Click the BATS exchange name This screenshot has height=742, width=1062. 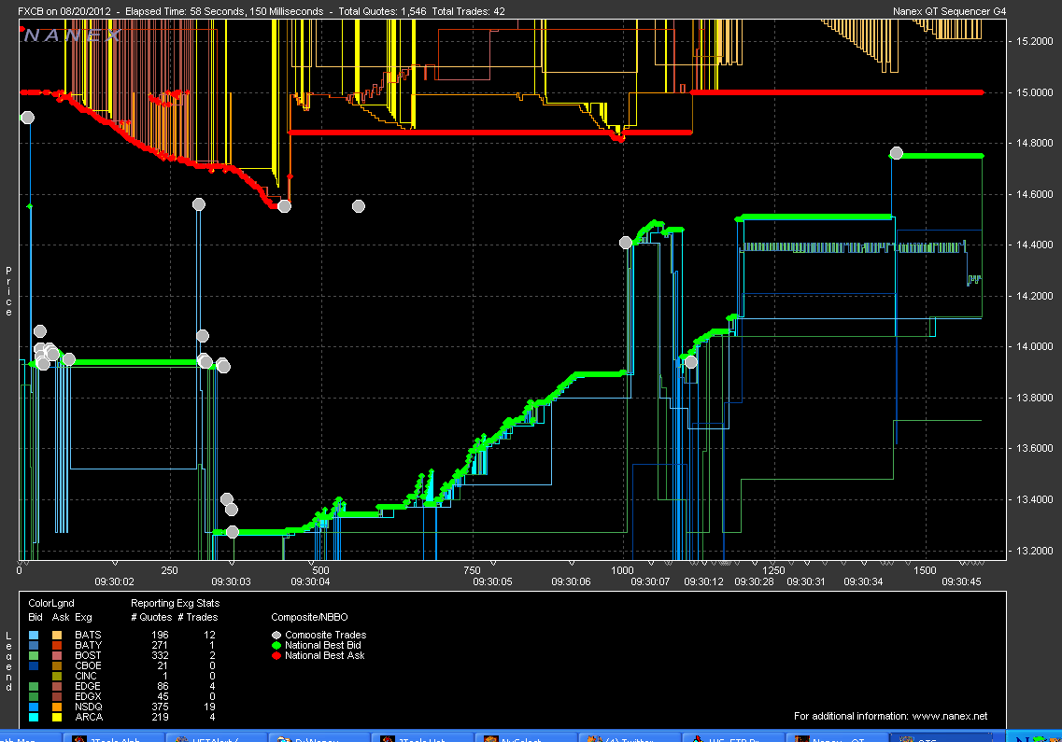click(88, 635)
